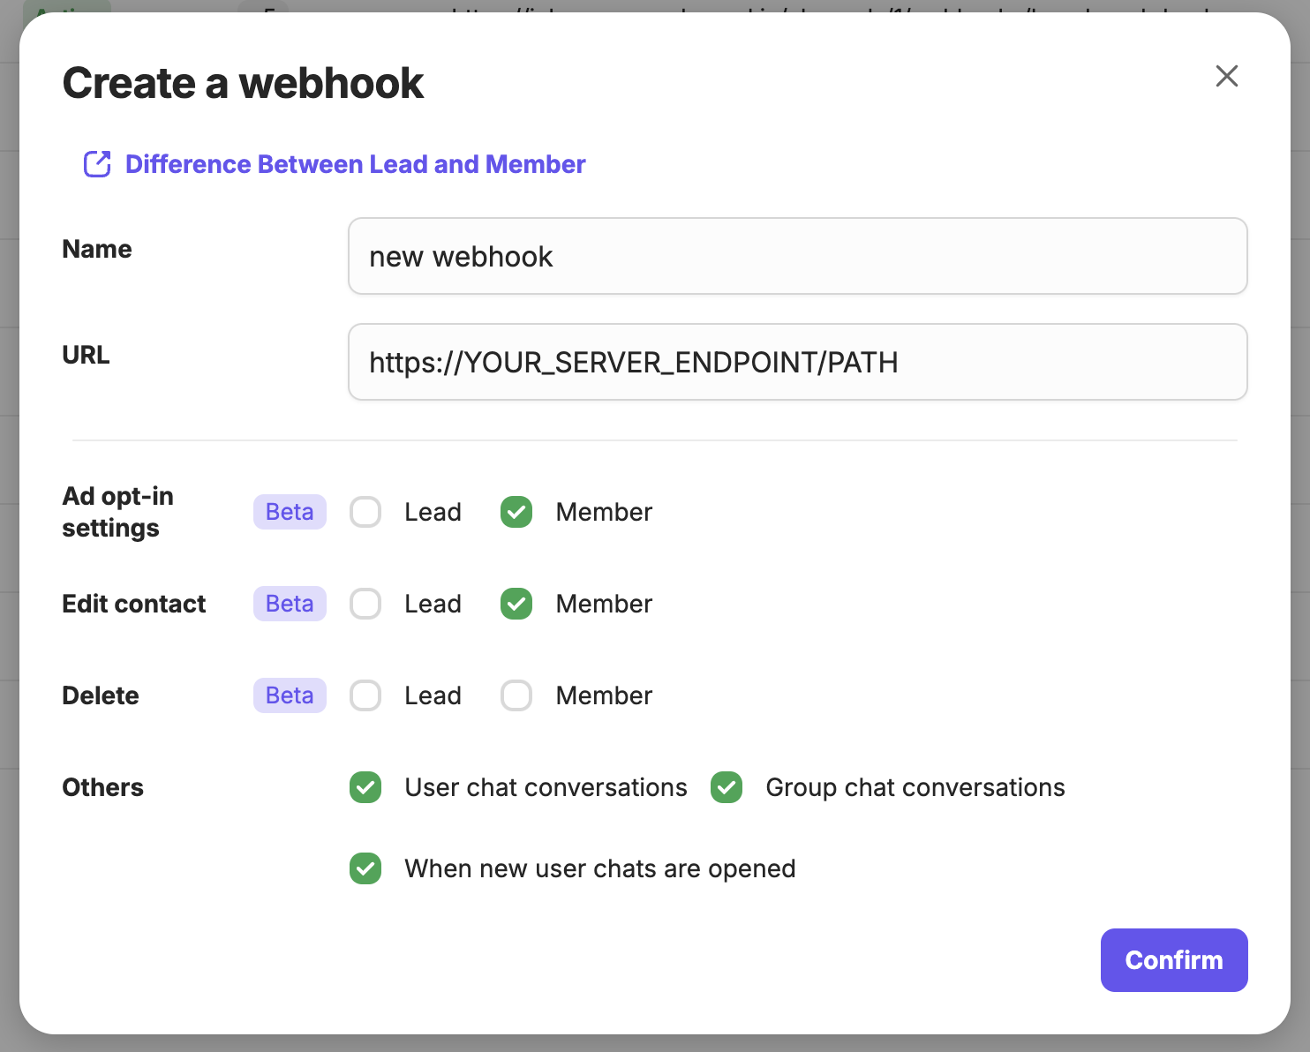Click the external link icon beside Difference link
This screenshot has height=1052, width=1310.
(97, 164)
